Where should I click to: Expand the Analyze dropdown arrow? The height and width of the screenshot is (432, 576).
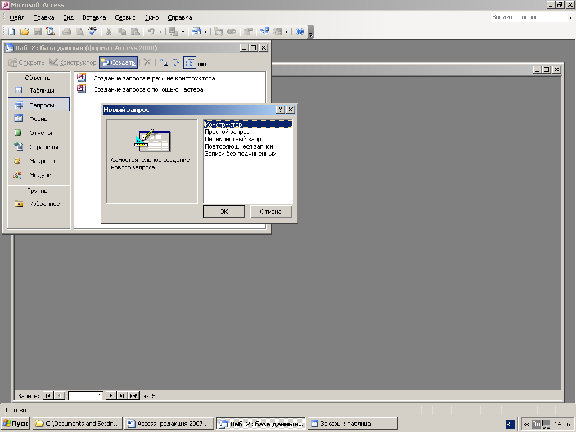pyautogui.click(x=205, y=31)
